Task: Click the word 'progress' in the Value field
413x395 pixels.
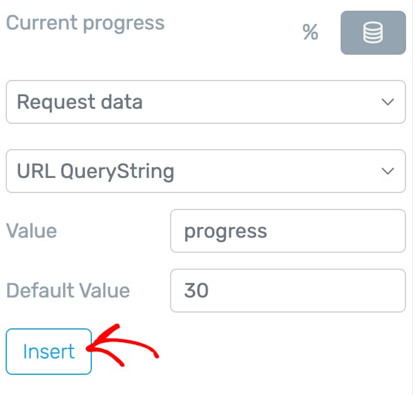Action: click(225, 232)
